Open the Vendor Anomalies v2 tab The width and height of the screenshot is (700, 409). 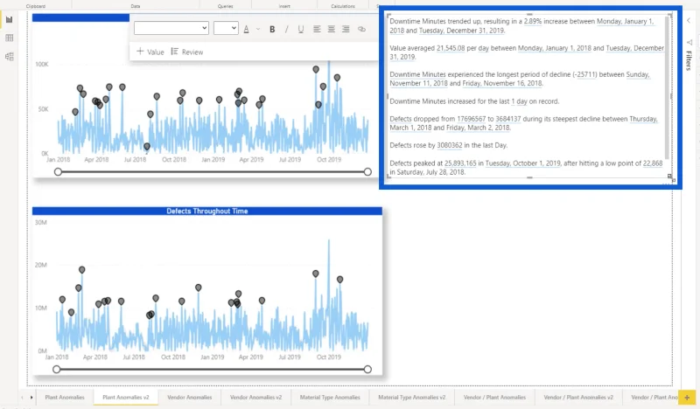(x=255, y=397)
